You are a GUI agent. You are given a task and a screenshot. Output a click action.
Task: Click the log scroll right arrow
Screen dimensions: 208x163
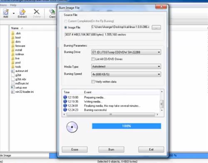(157, 114)
